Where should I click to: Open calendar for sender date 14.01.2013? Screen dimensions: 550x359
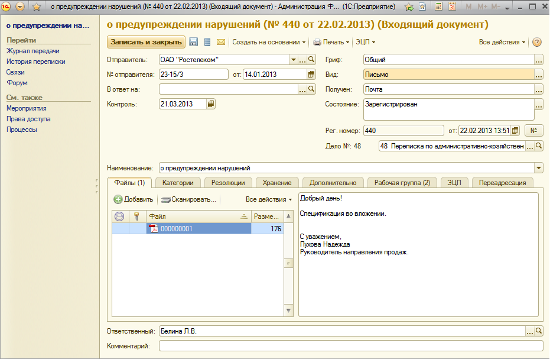point(311,75)
